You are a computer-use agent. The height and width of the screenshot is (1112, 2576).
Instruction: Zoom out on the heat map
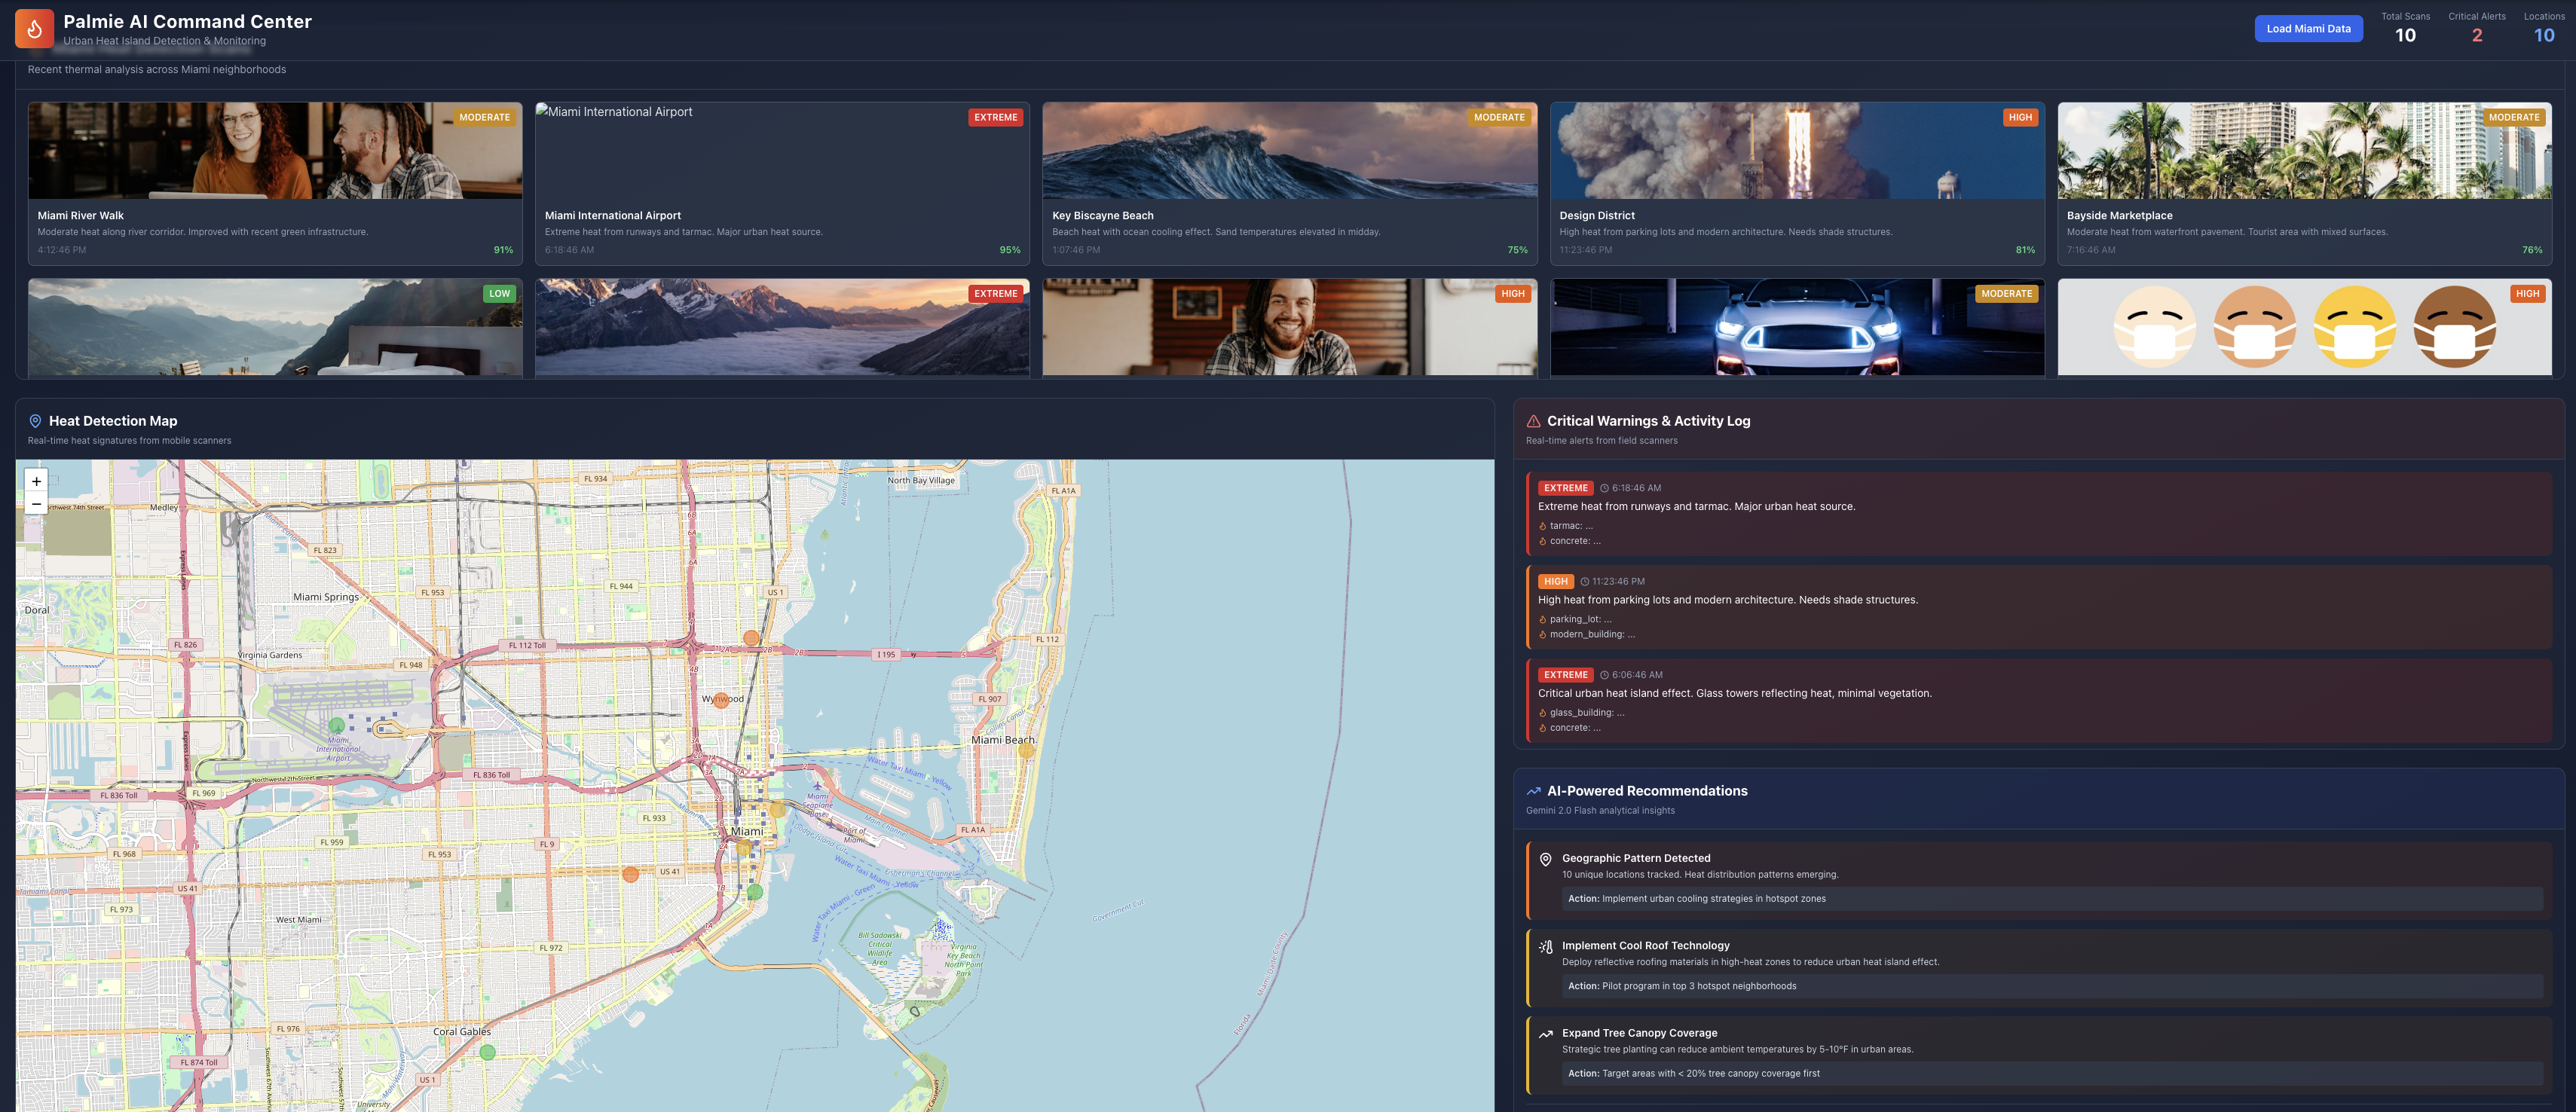[x=36, y=504]
